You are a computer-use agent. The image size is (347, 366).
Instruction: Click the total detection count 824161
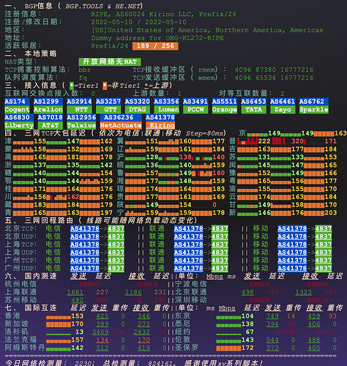(x=160, y=364)
